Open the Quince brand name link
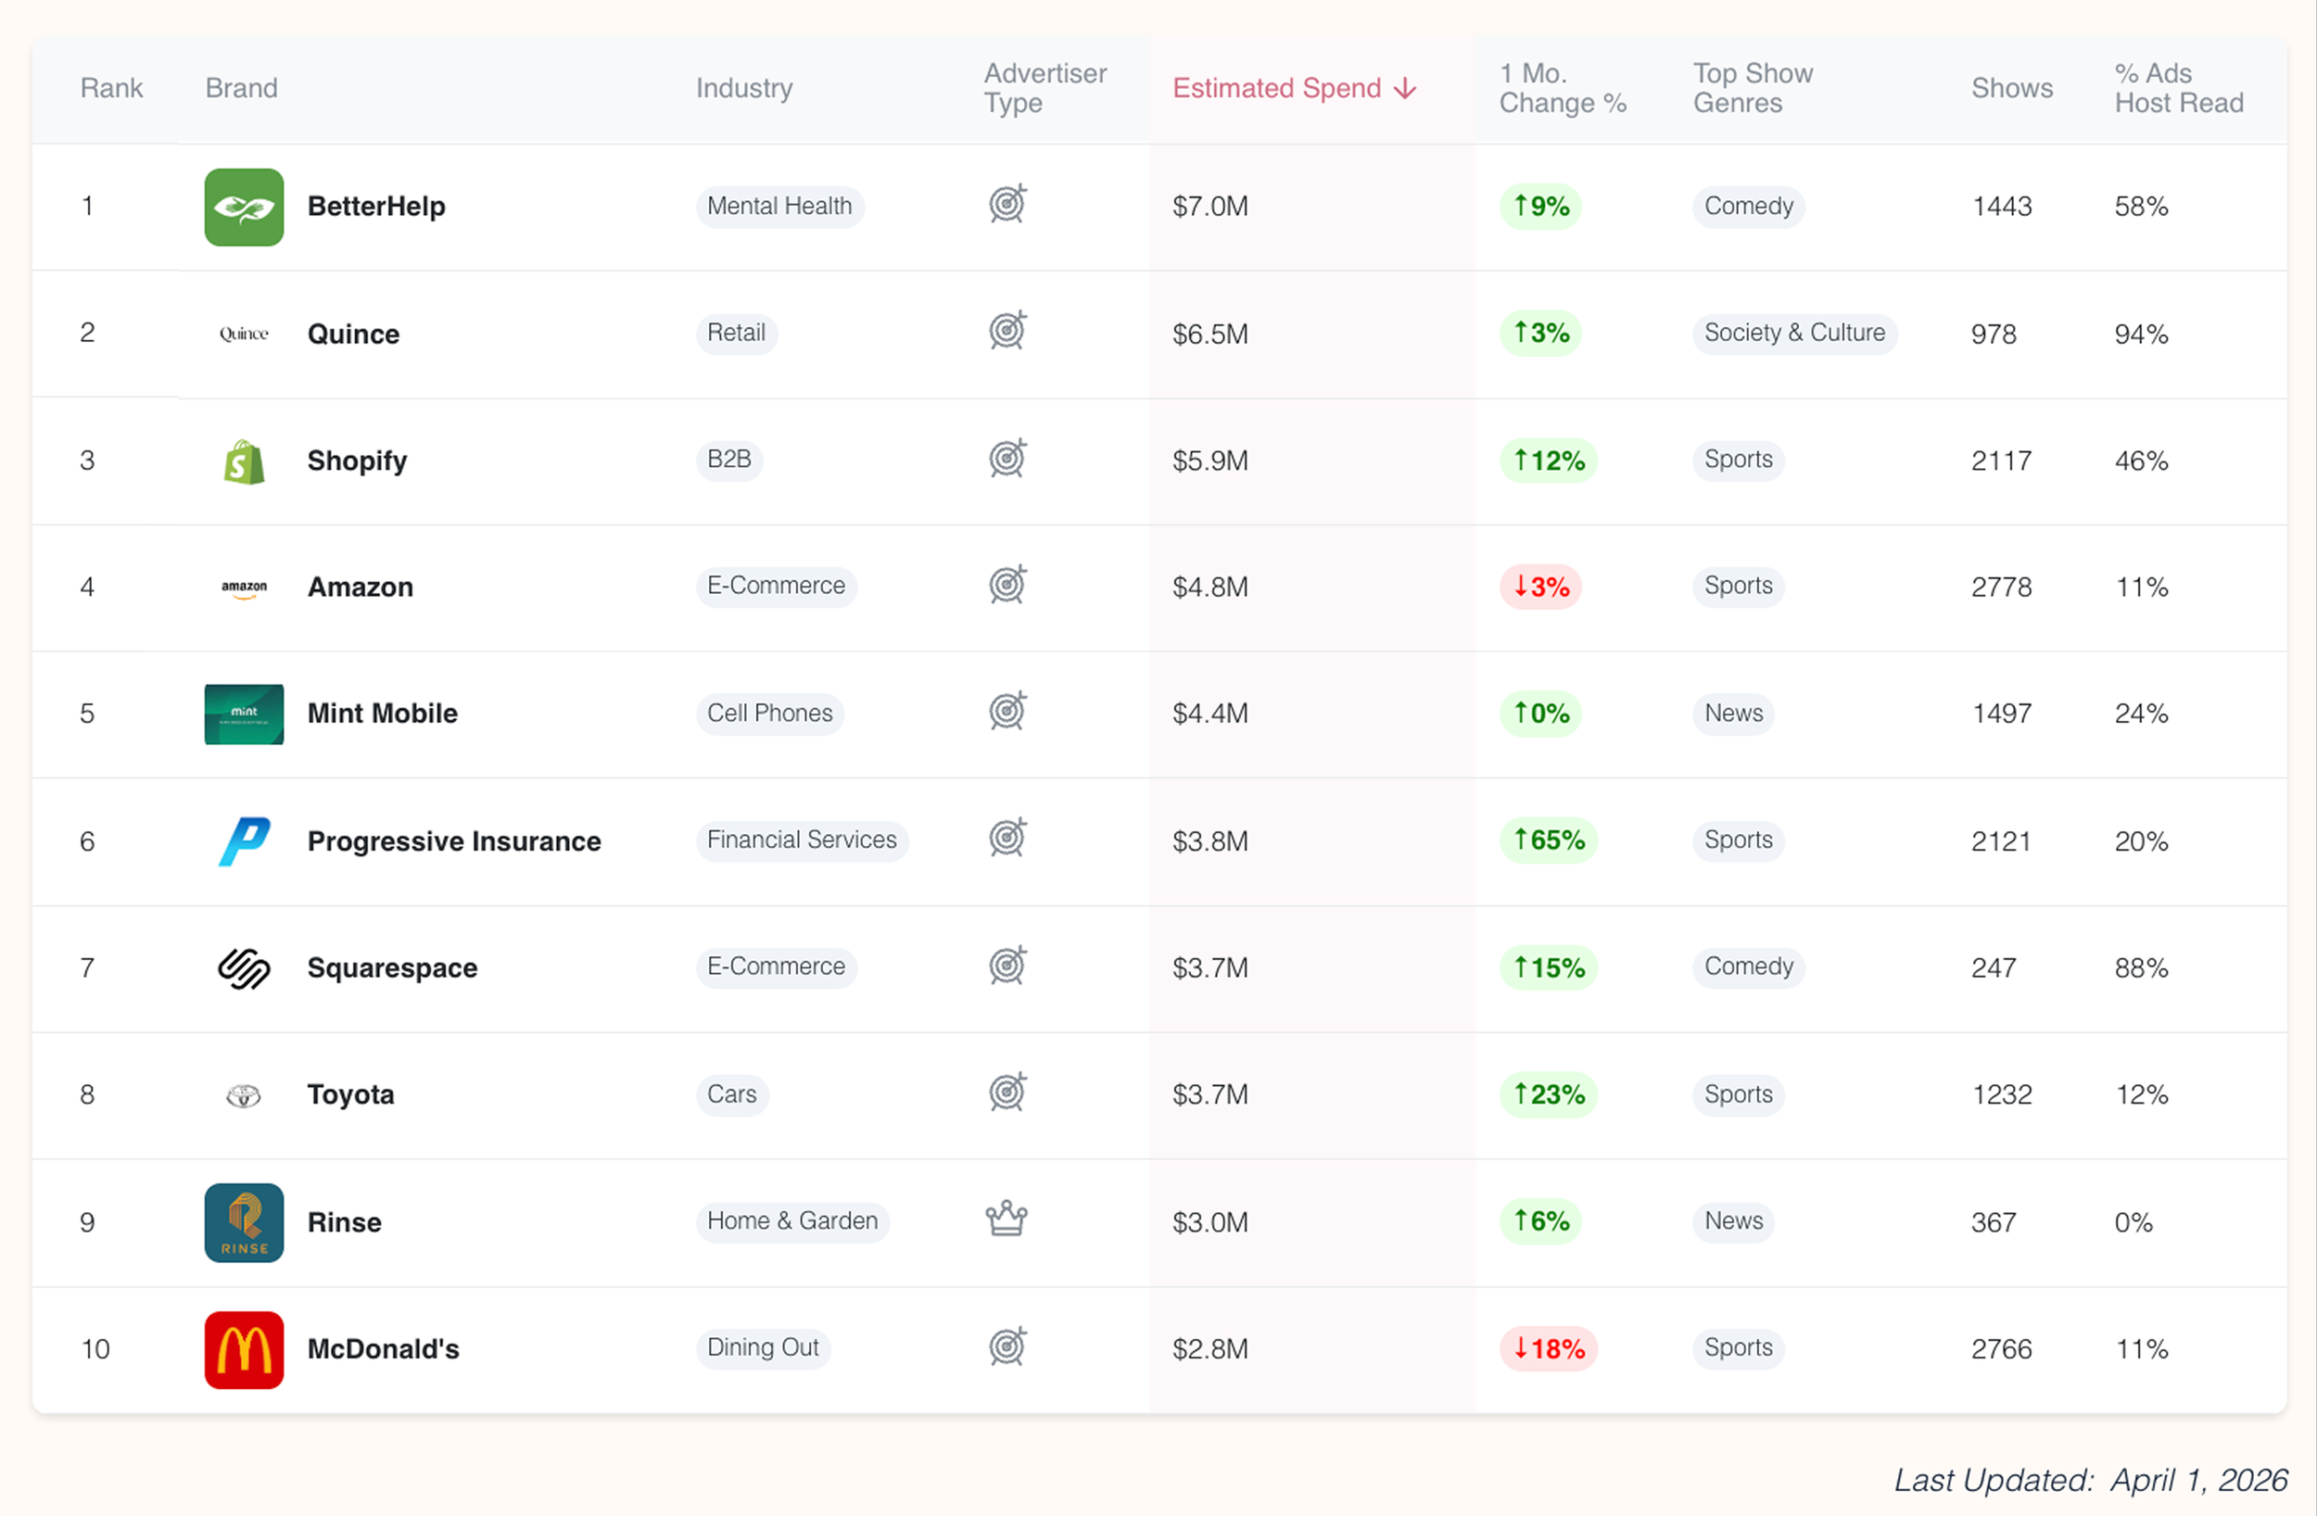The width and height of the screenshot is (2317, 1516). (x=353, y=334)
